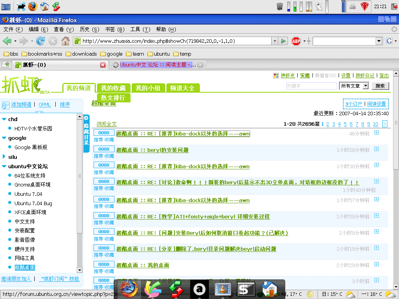This screenshot has height=299, width=399.
Task: Expand the 我的桌面 post with plus icon
Action: pos(377,264)
